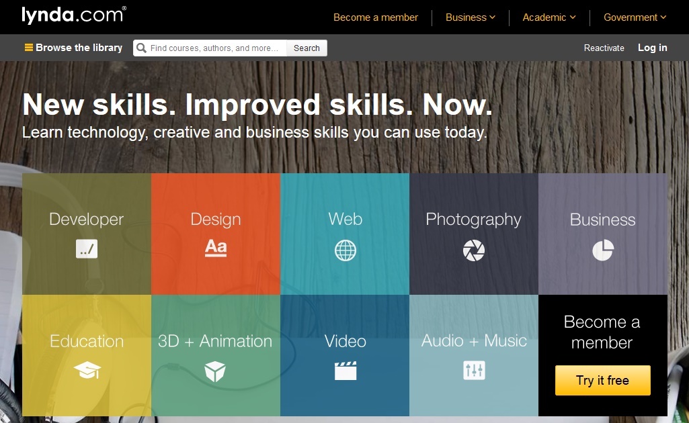This screenshot has width=689, height=423.
Task: Click the Developer code slash icon
Action: coord(87,249)
